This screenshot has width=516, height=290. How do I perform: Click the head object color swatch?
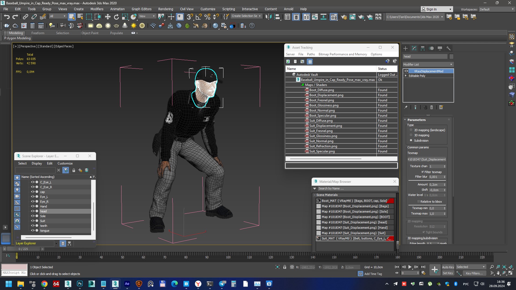tap(451, 56)
